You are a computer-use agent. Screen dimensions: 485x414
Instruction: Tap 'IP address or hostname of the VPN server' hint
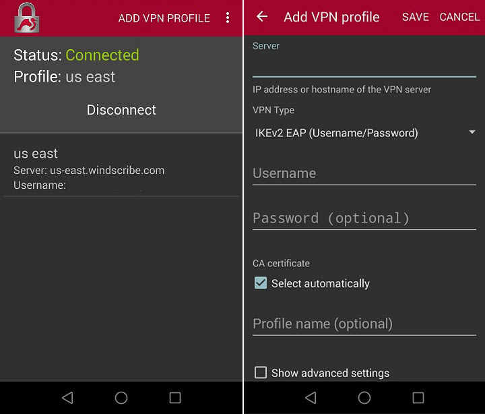[342, 90]
